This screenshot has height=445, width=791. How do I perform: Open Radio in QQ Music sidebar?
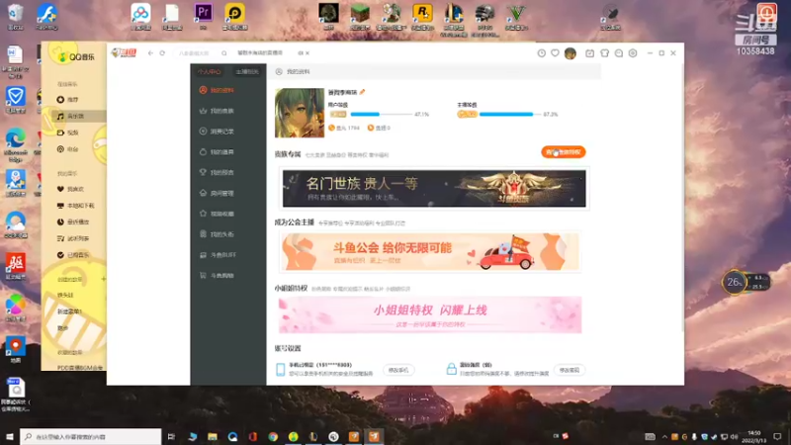(68, 149)
